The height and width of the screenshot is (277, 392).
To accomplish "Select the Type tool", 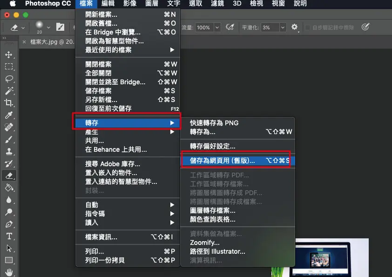I will (x=9, y=236).
